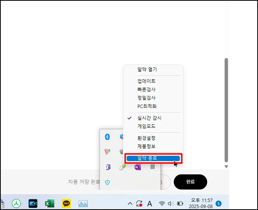Choose 업데이트 in the ALYac menu
258x210 pixels.
tap(153, 81)
